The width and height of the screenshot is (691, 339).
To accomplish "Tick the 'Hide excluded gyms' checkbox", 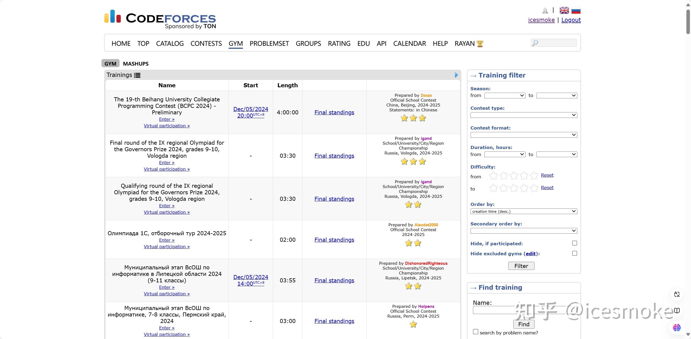I will click(x=574, y=253).
